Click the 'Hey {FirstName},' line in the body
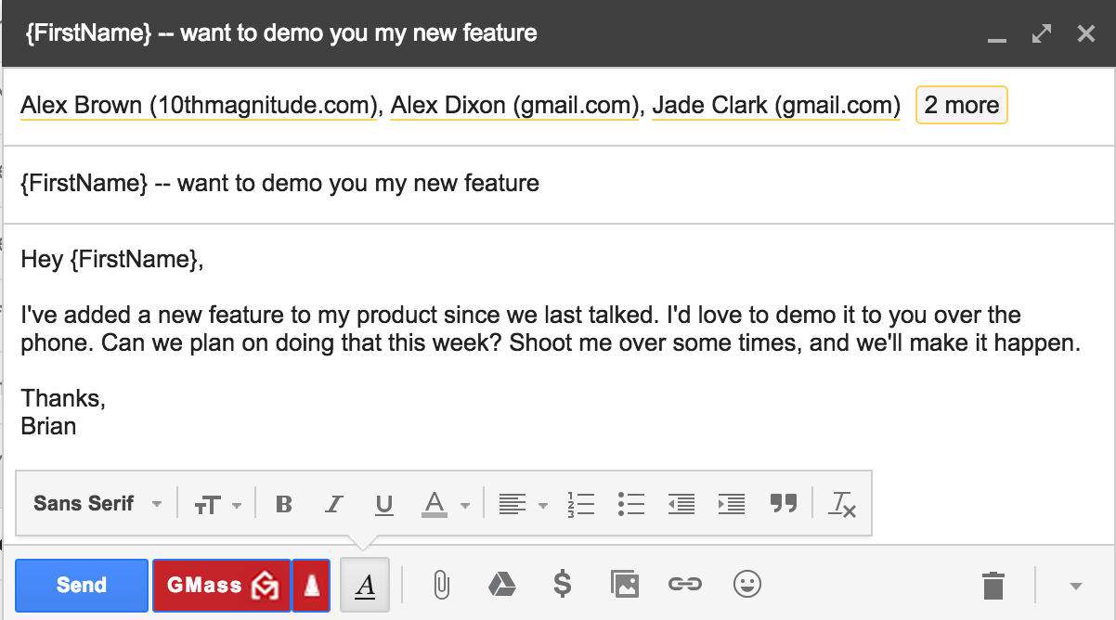1116x620 pixels. tap(111, 260)
